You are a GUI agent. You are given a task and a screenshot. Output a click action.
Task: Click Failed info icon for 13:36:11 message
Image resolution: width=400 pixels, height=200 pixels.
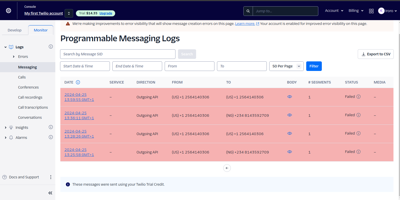pos(359,115)
